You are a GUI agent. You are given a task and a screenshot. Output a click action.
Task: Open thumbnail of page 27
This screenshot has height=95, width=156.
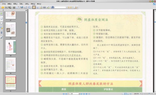[11, 15]
